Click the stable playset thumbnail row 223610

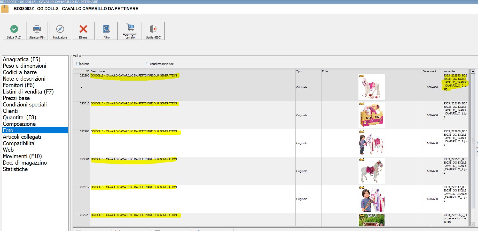pos(371,115)
